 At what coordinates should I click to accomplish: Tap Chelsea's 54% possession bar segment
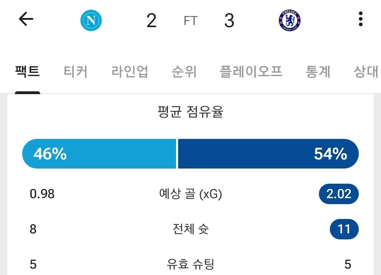[268, 154]
